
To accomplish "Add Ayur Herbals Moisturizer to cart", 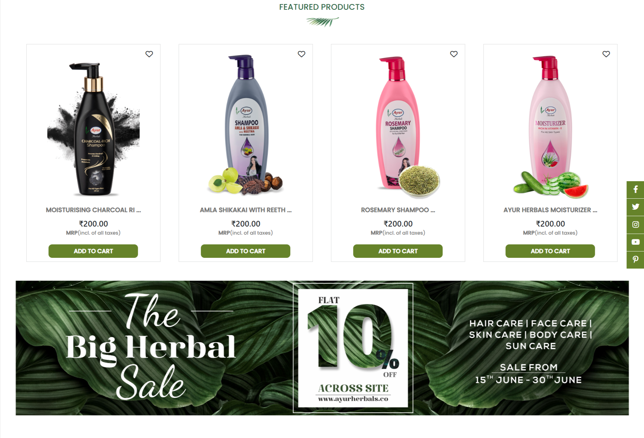I will coord(550,251).
